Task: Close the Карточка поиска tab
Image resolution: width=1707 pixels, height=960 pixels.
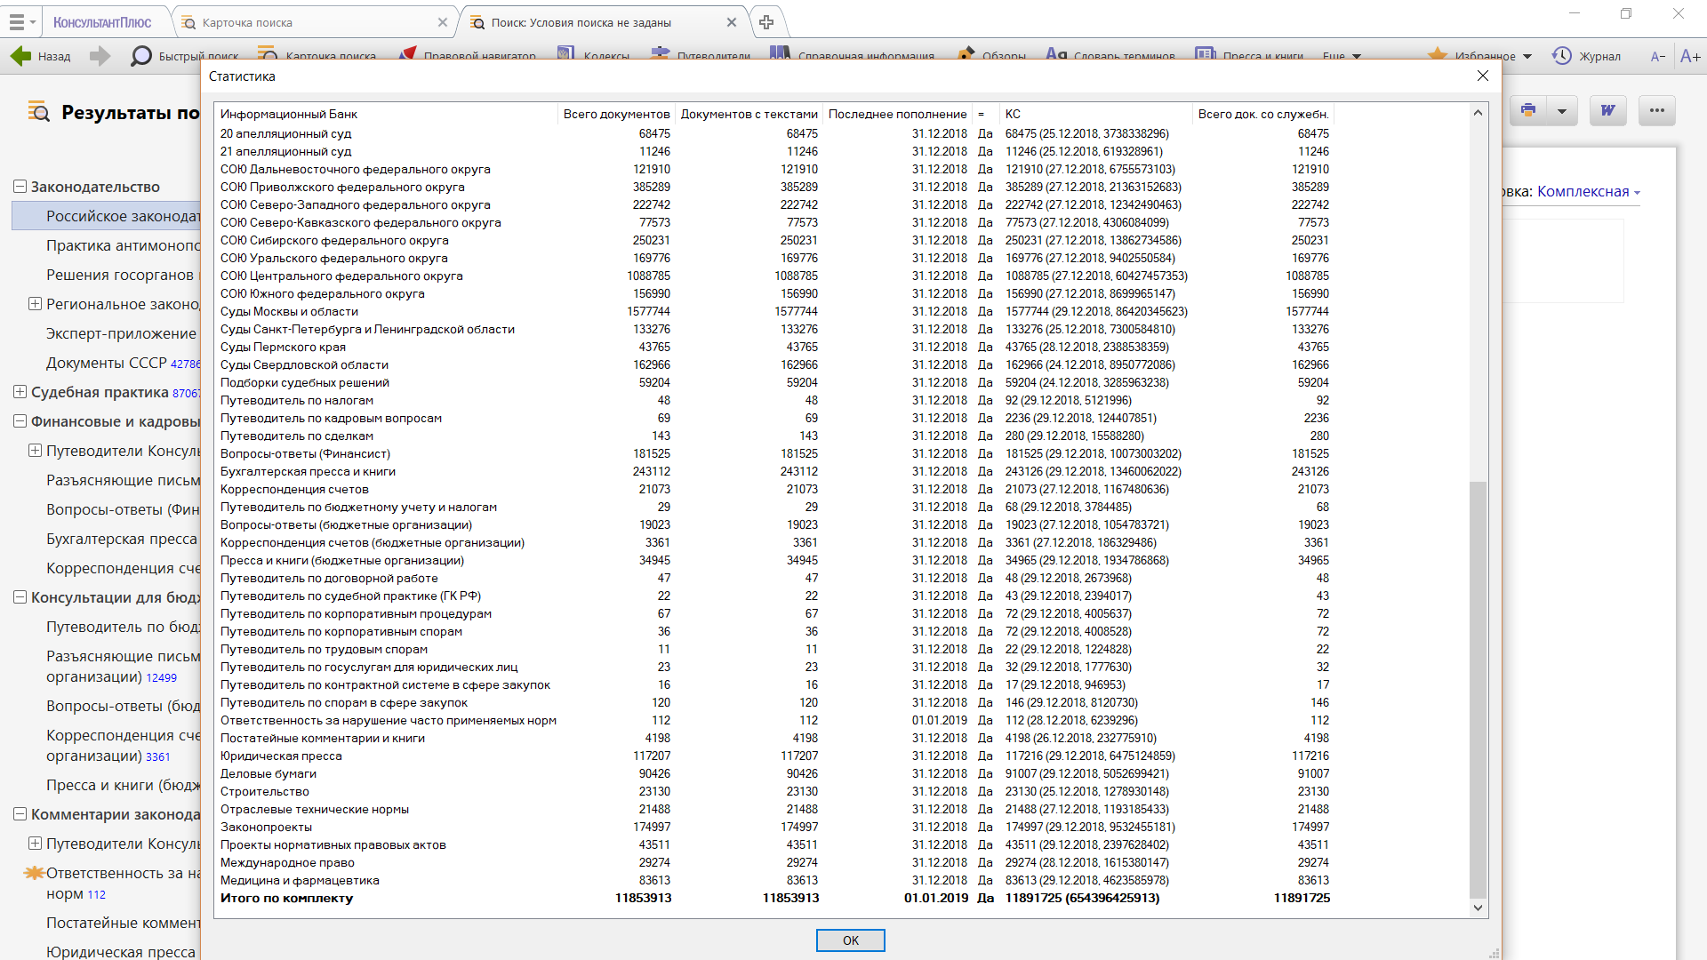Action: click(x=443, y=22)
